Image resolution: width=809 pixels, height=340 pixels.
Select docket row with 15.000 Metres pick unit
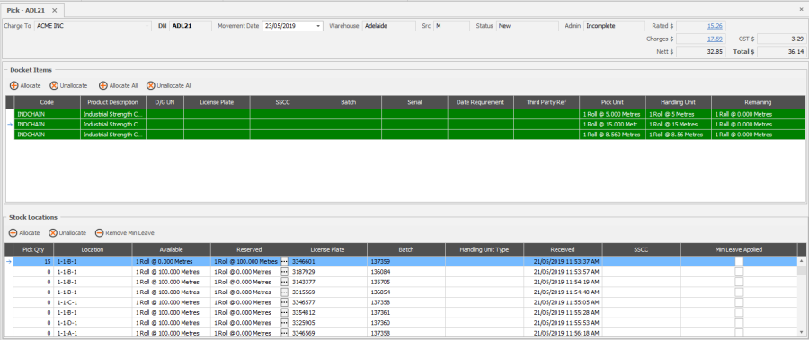[x=409, y=124]
